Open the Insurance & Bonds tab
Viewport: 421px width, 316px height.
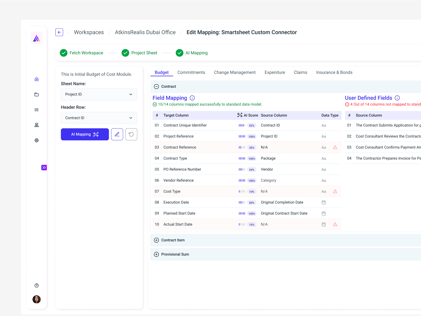click(x=334, y=72)
